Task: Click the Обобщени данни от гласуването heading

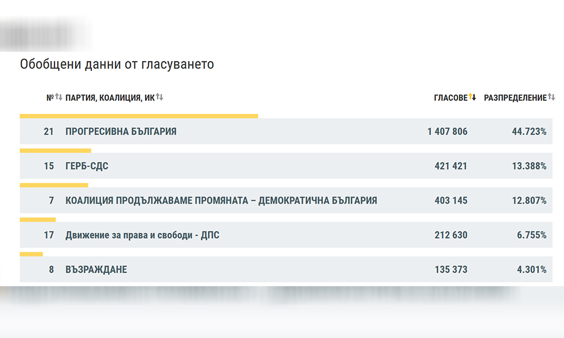Action: pos(117,64)
